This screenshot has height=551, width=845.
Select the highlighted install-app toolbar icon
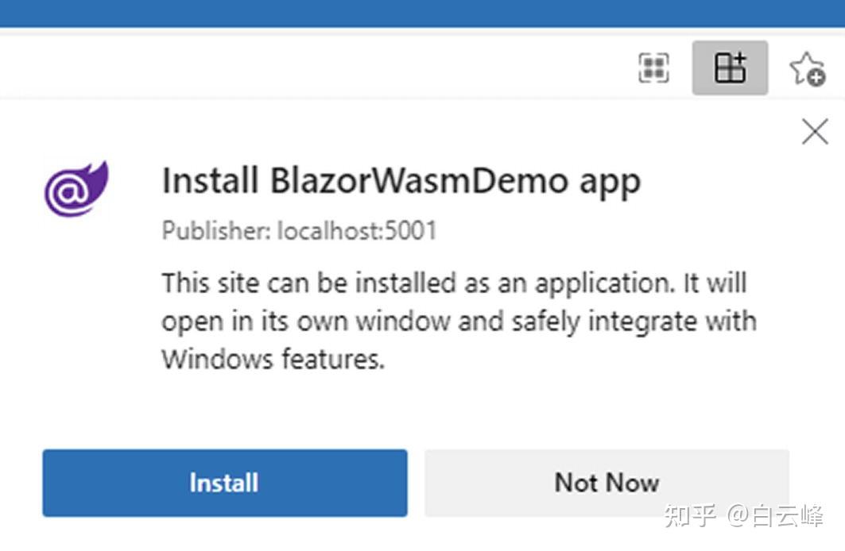(x=729, y=68)
